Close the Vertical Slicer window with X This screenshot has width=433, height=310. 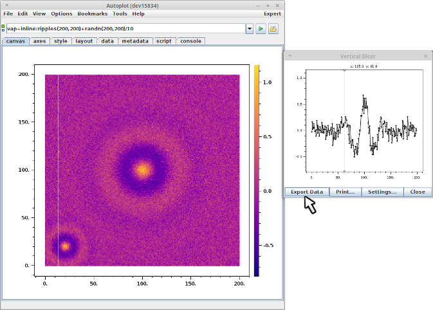(x=425, y=56)
